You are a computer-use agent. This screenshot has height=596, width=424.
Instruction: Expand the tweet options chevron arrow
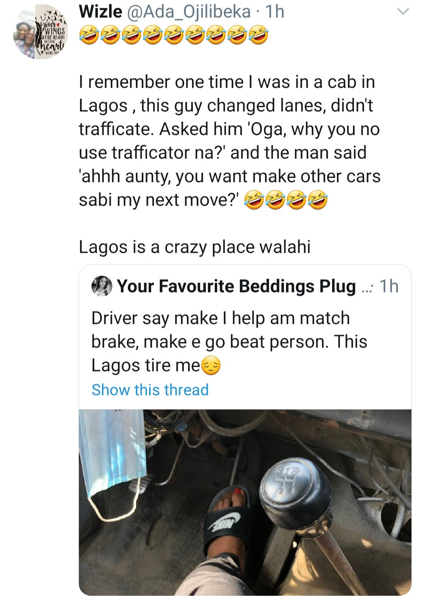point(403,12)
